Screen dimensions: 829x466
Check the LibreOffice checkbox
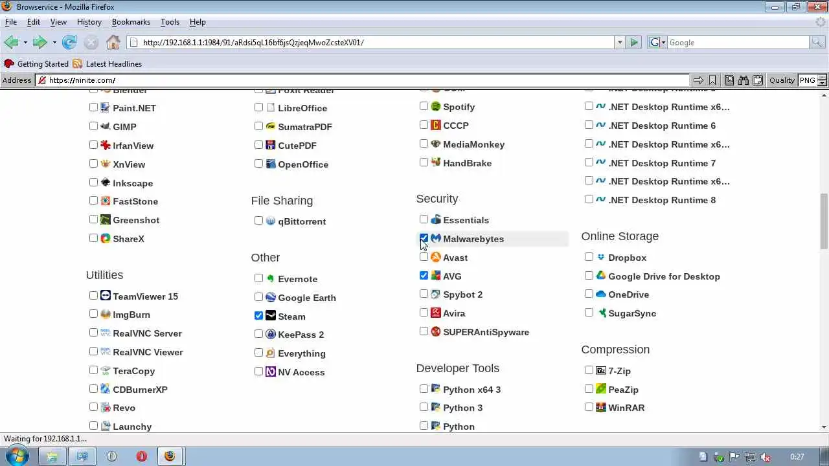pos(258,107)
